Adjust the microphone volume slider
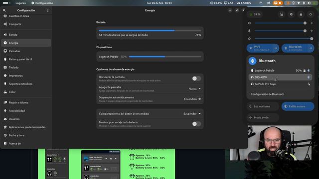The width and height of the screenshot is (319, 179). [281, 31]
